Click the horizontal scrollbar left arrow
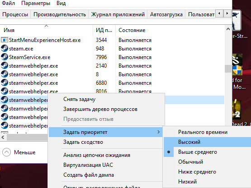251x188 pixels. (x=3, y=137)
